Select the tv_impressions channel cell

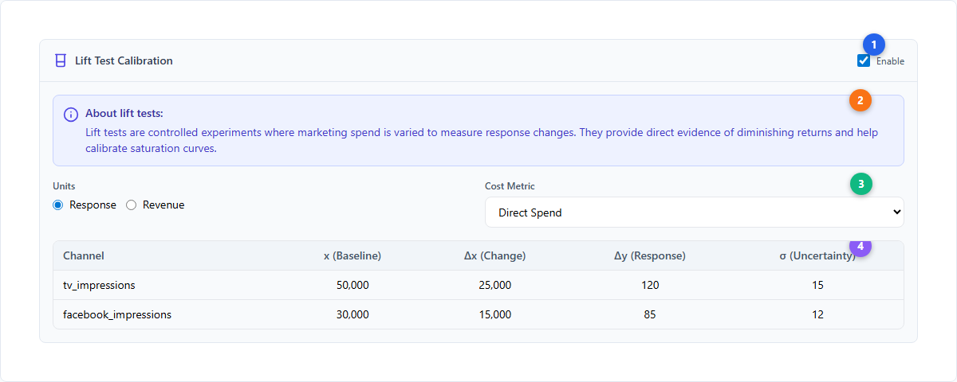coord(99,285)
